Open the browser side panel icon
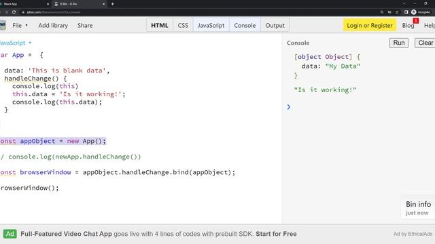This screenshot has width=435, height=244. click(406, 12)
